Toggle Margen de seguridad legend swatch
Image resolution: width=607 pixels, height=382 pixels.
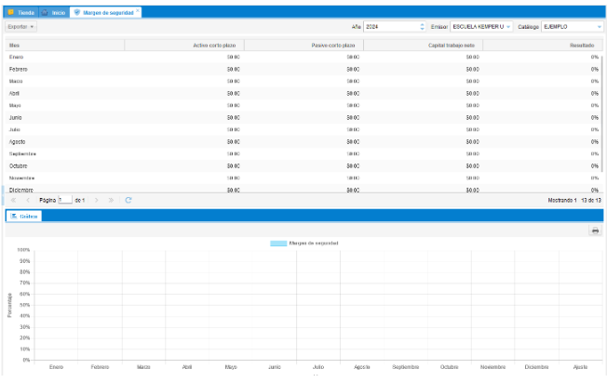tap(278, 243)
